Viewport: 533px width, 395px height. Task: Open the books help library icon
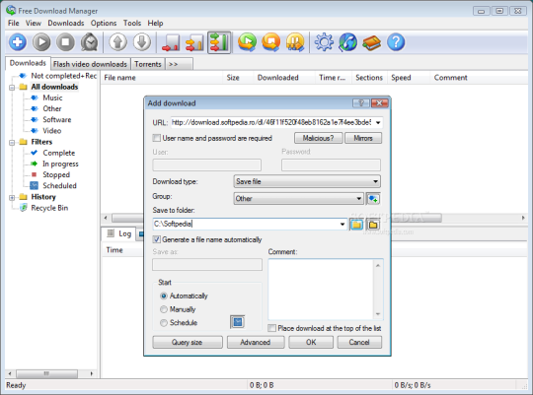[372, 42]
